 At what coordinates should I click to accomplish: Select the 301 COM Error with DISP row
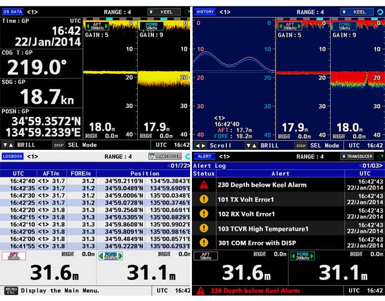coord(288,243)
